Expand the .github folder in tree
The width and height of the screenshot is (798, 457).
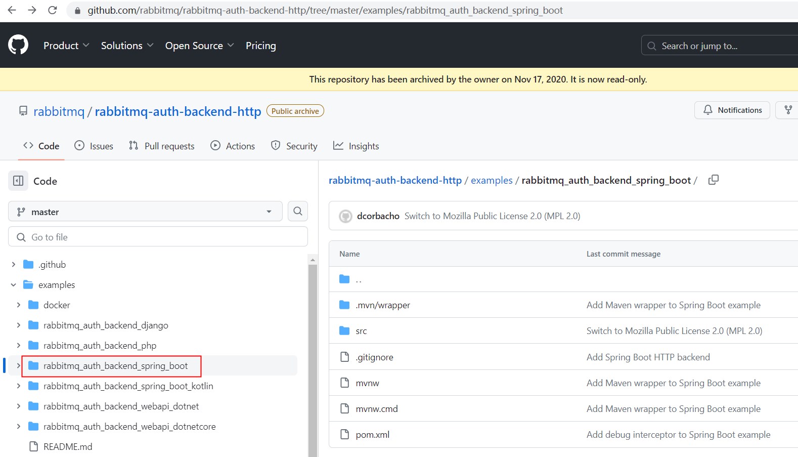pos(14,265)
